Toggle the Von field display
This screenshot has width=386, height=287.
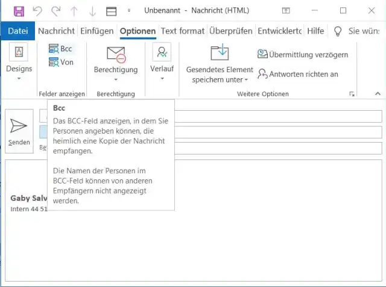pyautogui.click(x=61, y=62)
